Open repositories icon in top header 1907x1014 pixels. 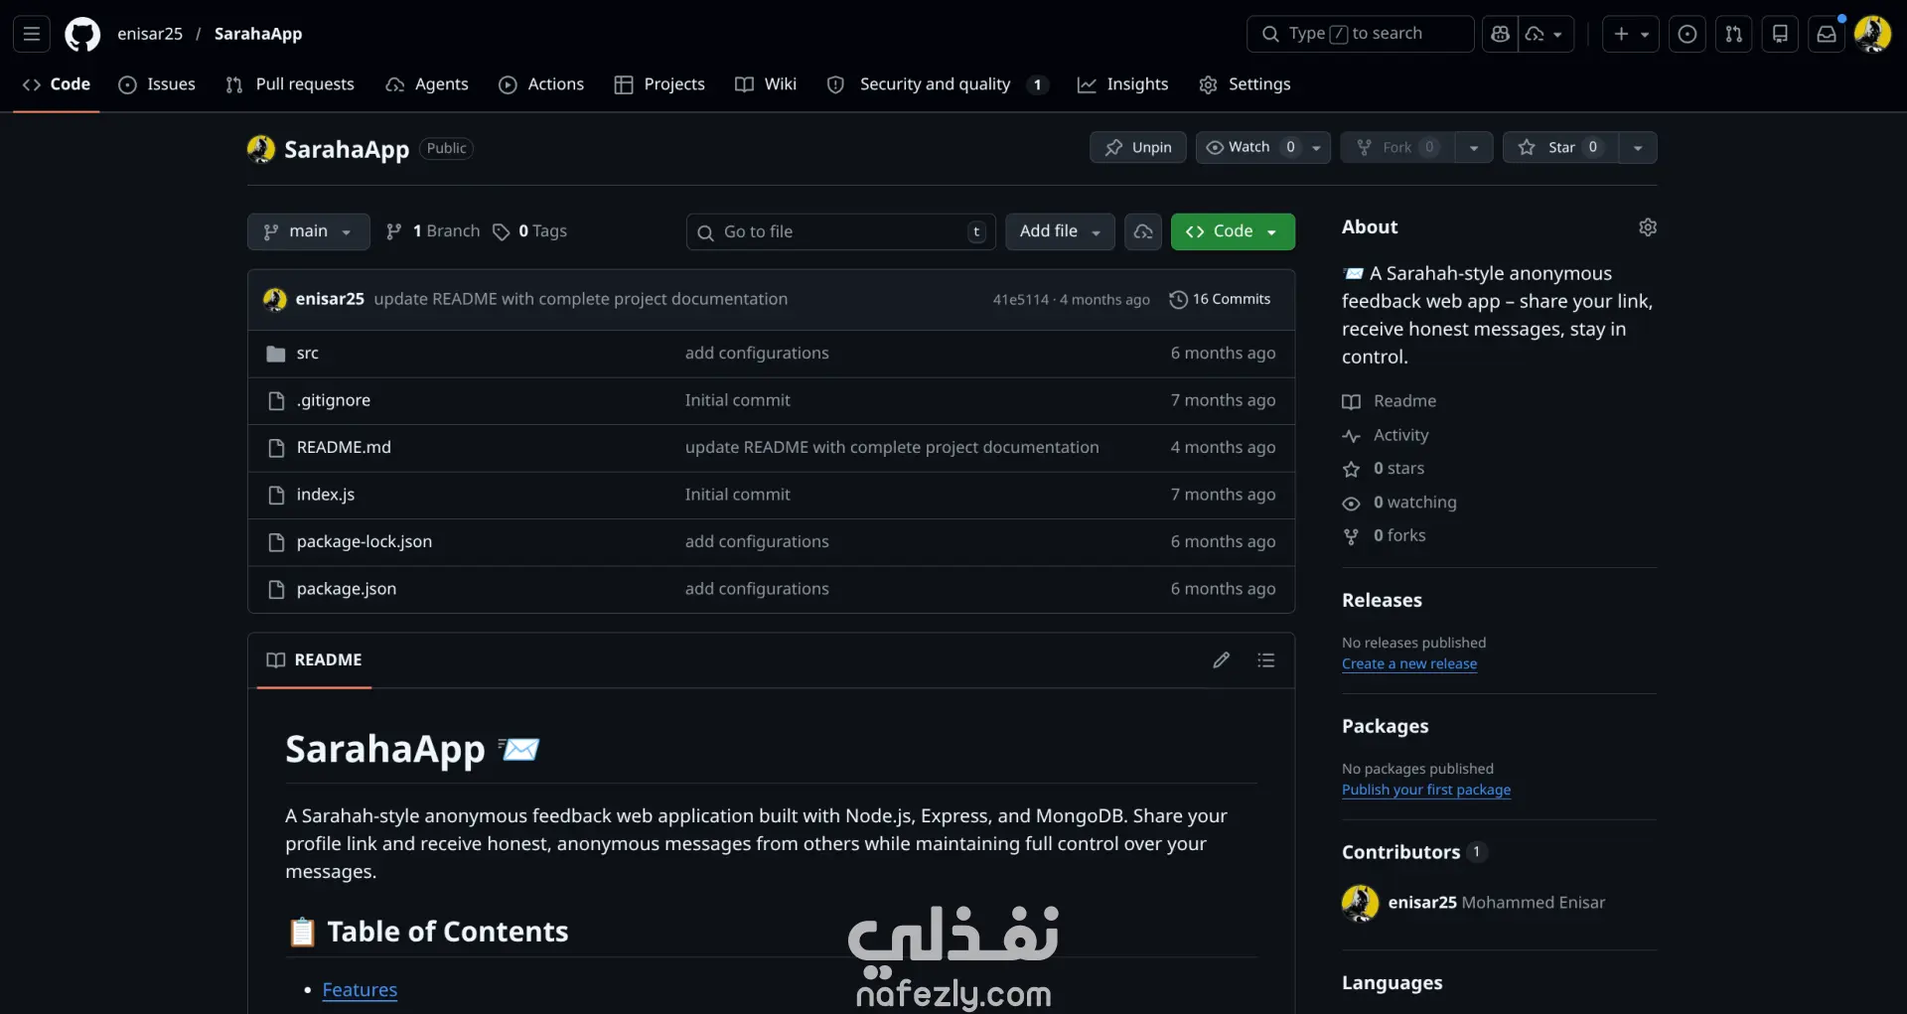coord(1780,34)
